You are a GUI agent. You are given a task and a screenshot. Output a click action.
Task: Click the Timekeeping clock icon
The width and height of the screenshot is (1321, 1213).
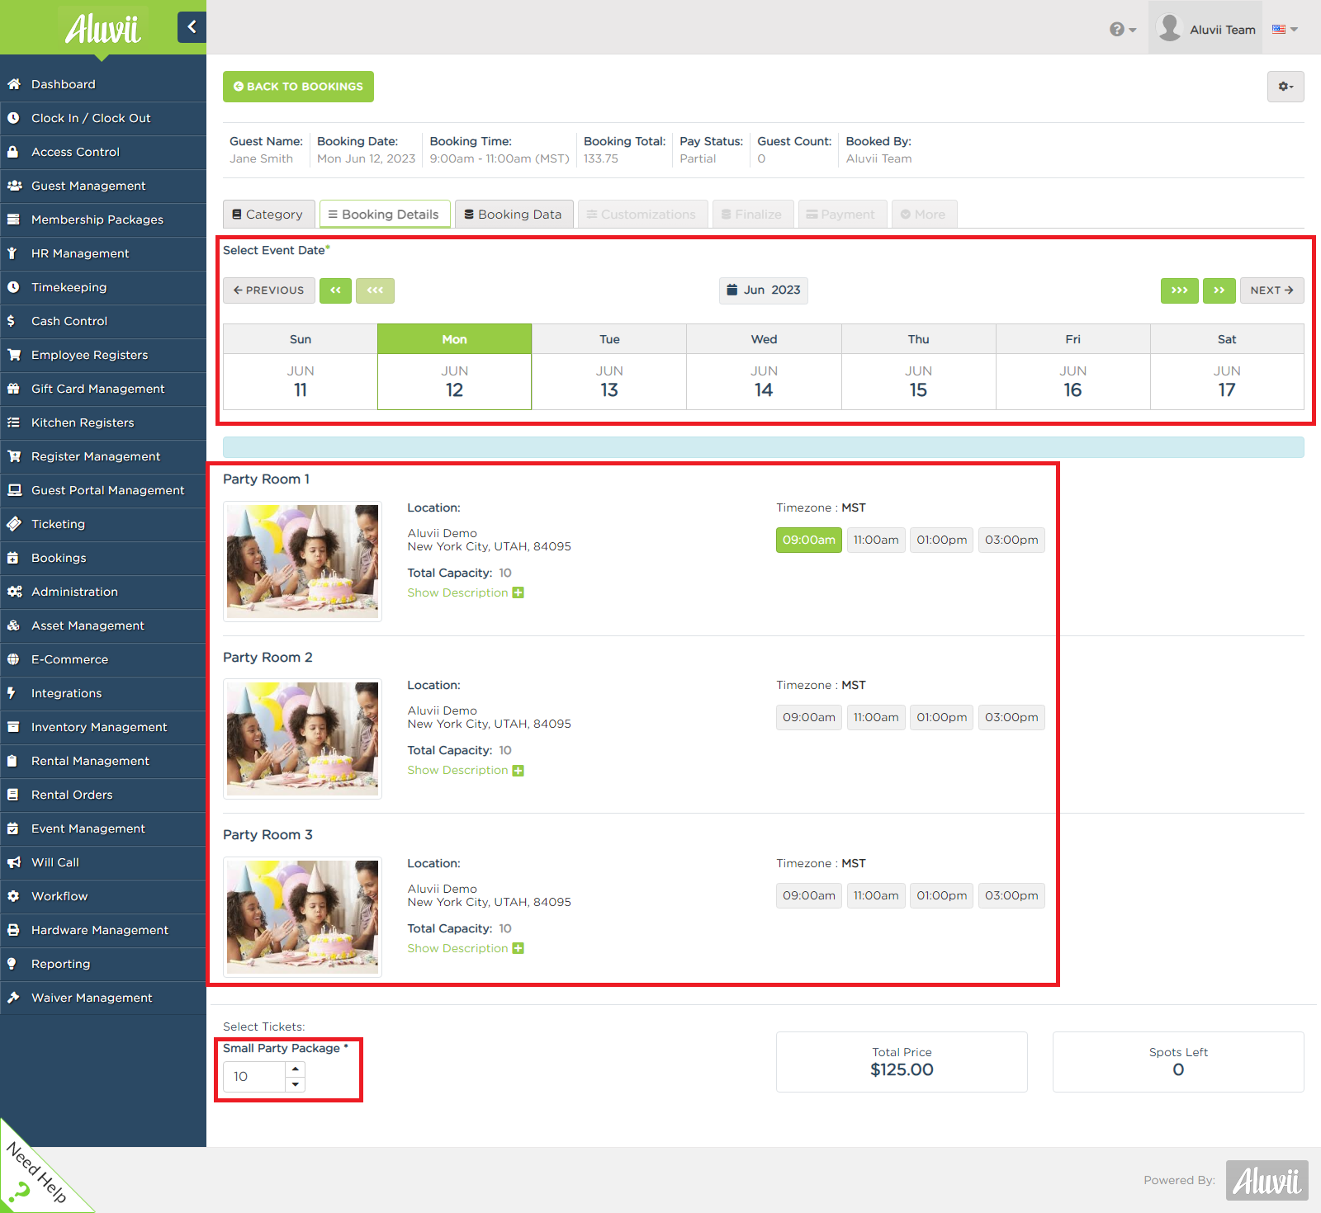coord(13,287)
